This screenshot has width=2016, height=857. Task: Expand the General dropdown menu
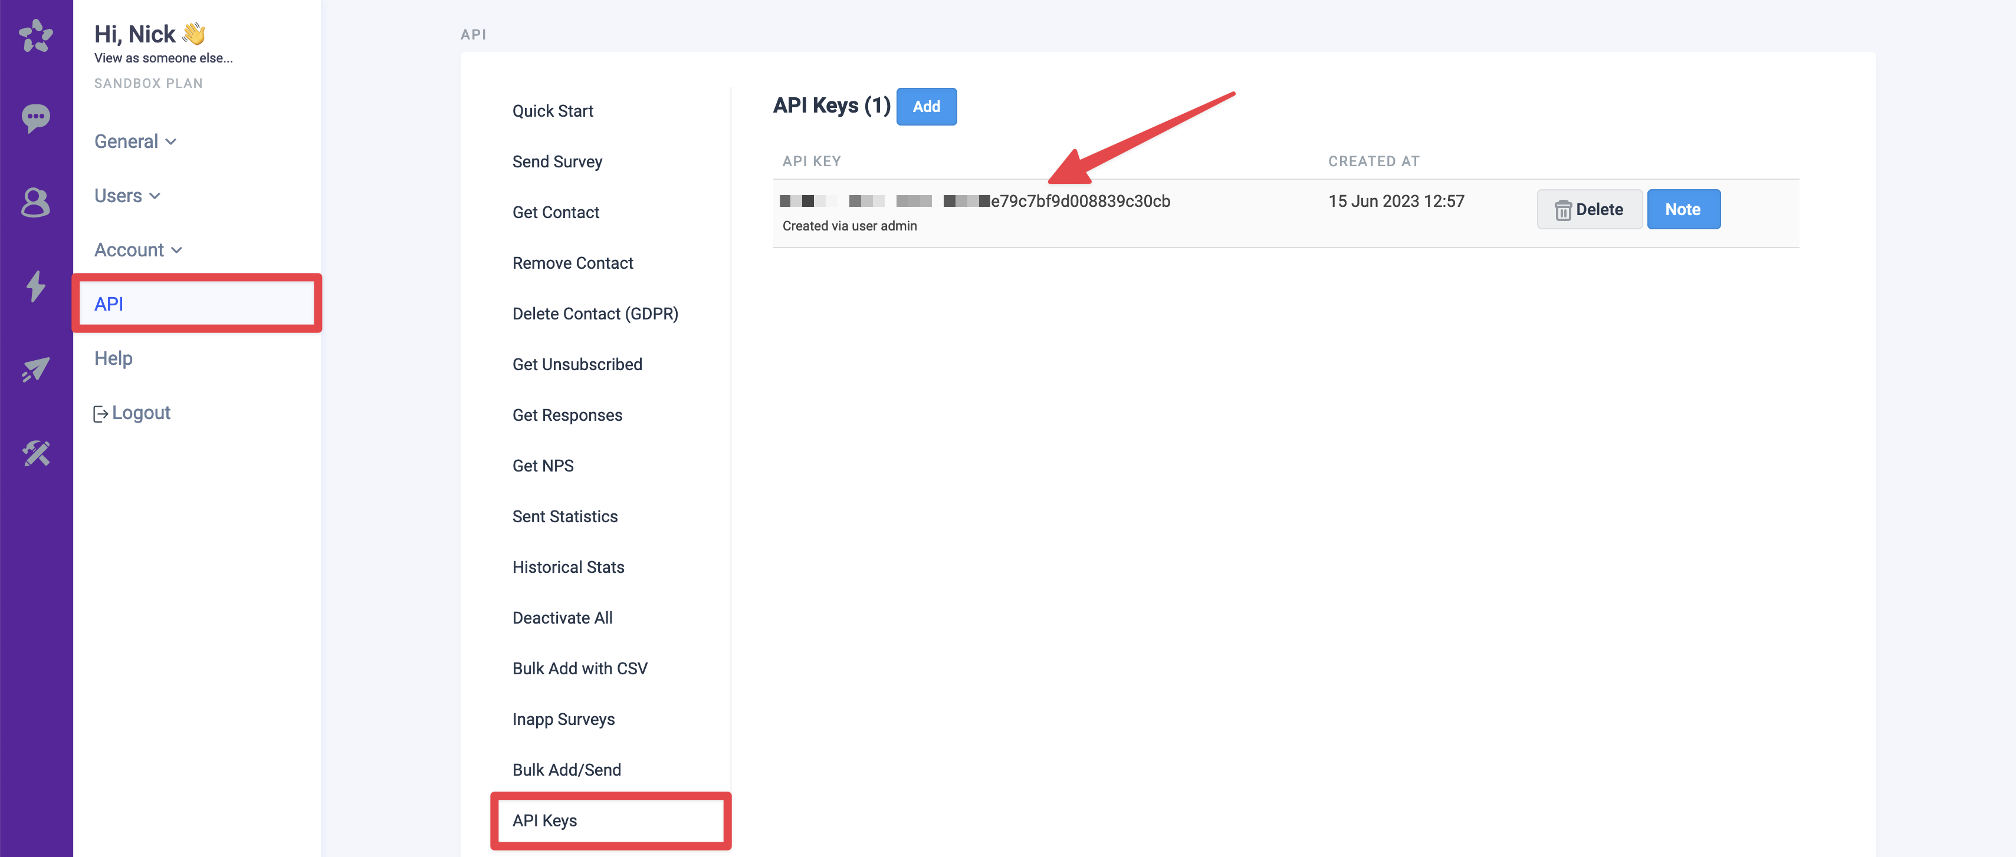pyautogui.click(x=134, y=141)
